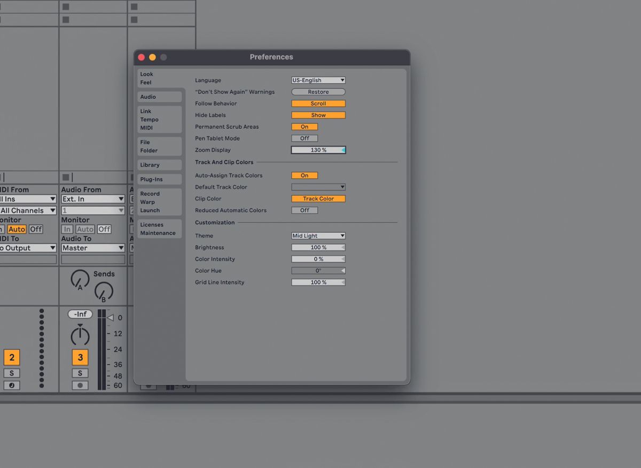The width and height of the screenshot is (641, 468).
Task: Toggle track activator button 2
Action: (x=12, y=357)
